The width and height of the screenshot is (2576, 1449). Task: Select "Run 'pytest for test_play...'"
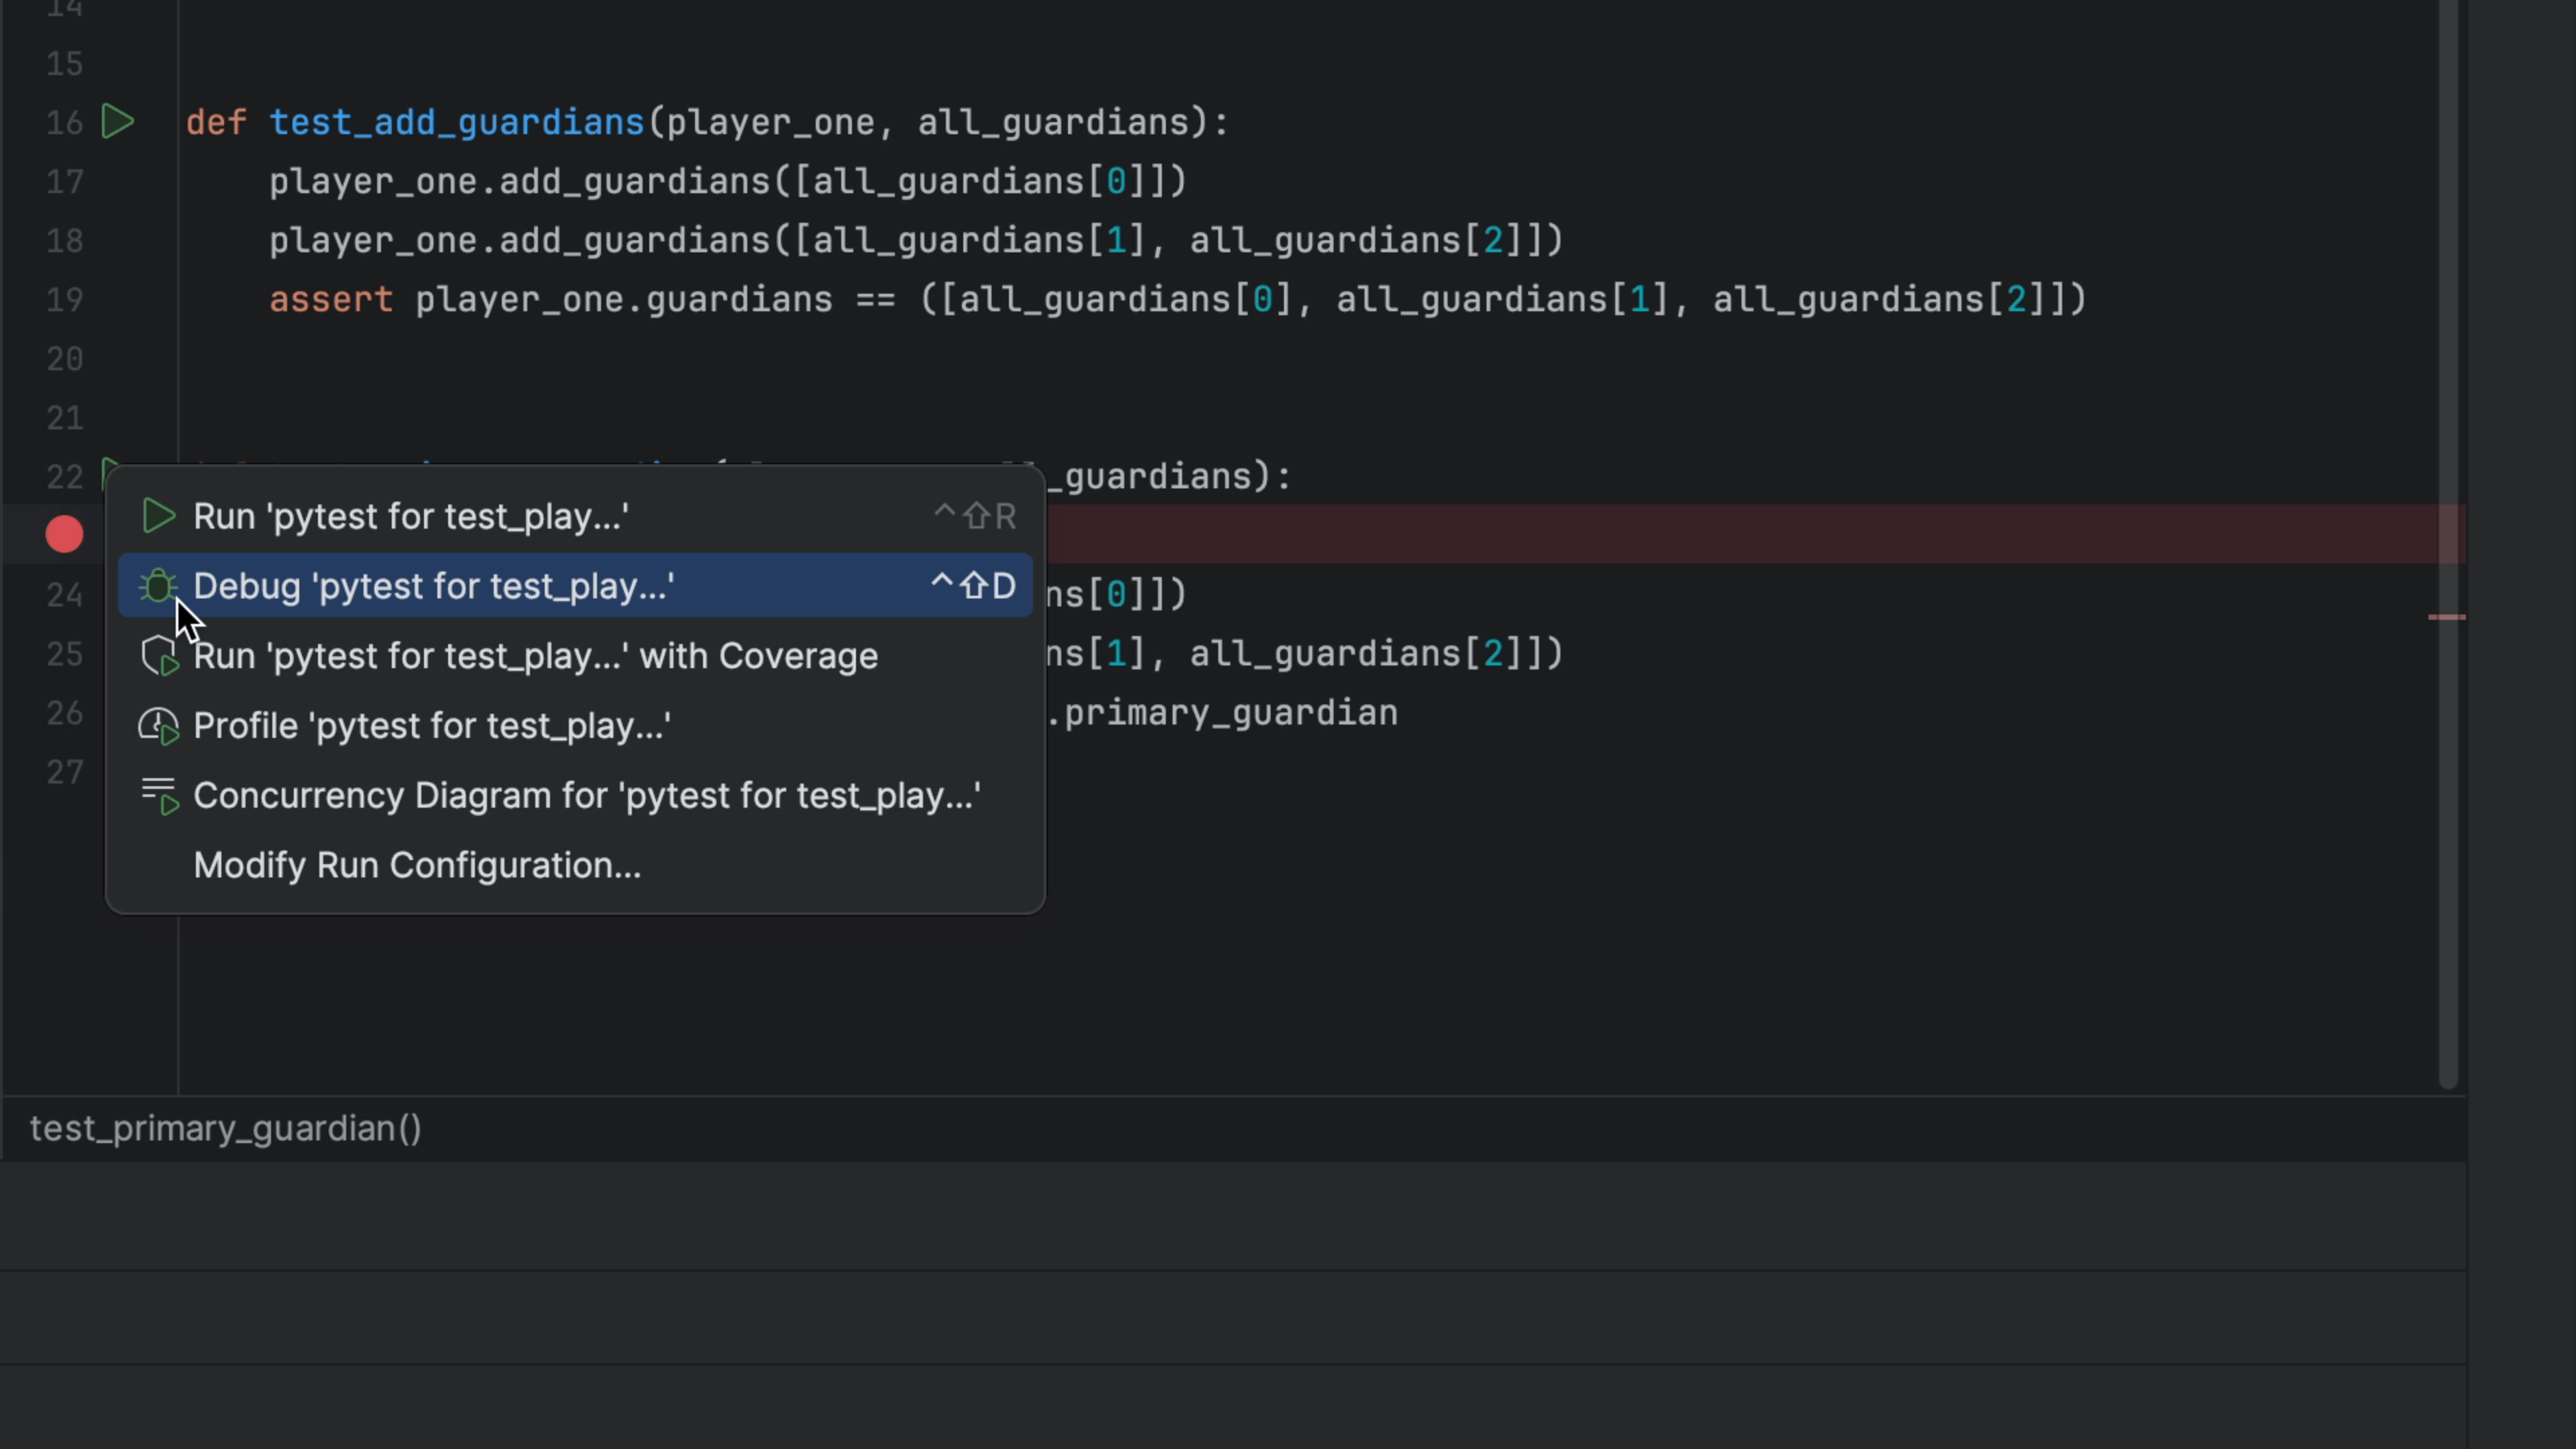coord(411,516)
